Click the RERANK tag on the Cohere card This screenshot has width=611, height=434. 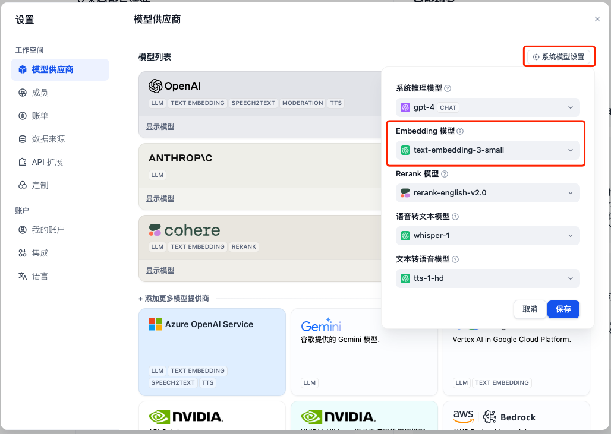pyautogui.click(x=244, y=247)
